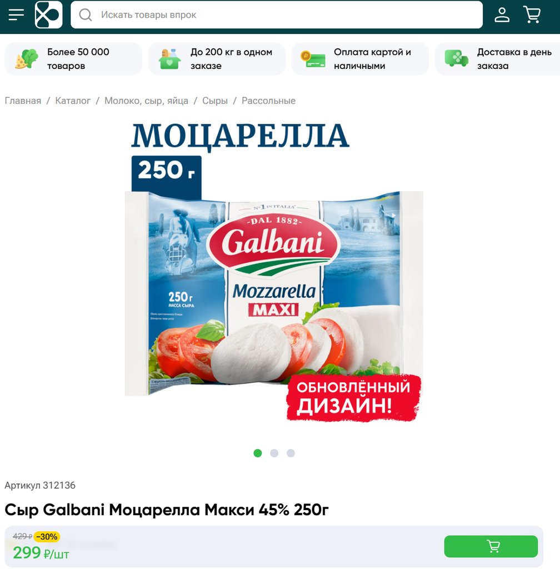The height and width of the screenshot is (569, 560).
Task: Select the first green carousel dot
Action: tap(258, 453)
